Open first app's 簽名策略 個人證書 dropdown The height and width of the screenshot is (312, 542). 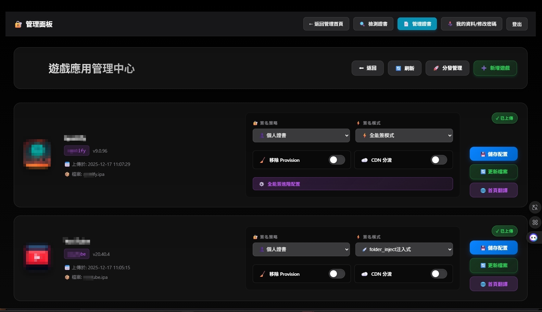301,135
